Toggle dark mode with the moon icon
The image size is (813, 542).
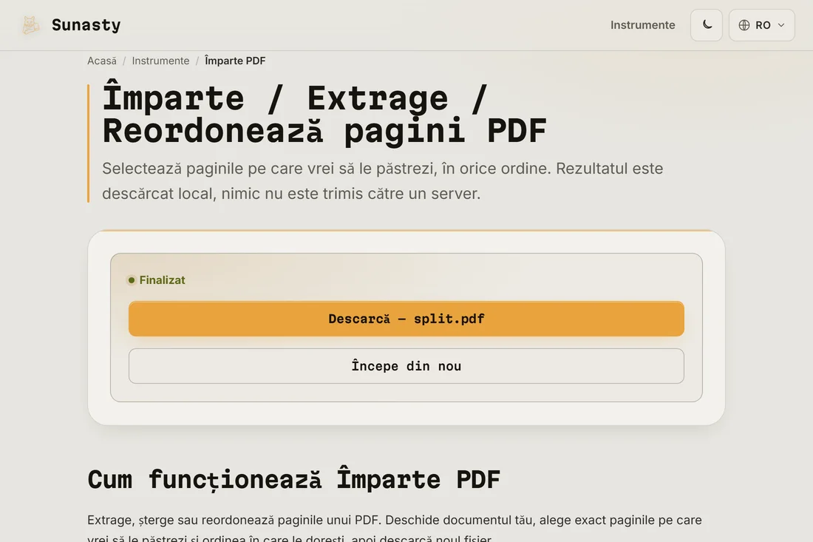(706, 25)
